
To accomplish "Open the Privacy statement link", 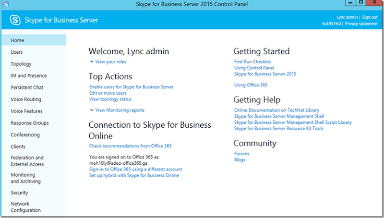I will 361,24.
